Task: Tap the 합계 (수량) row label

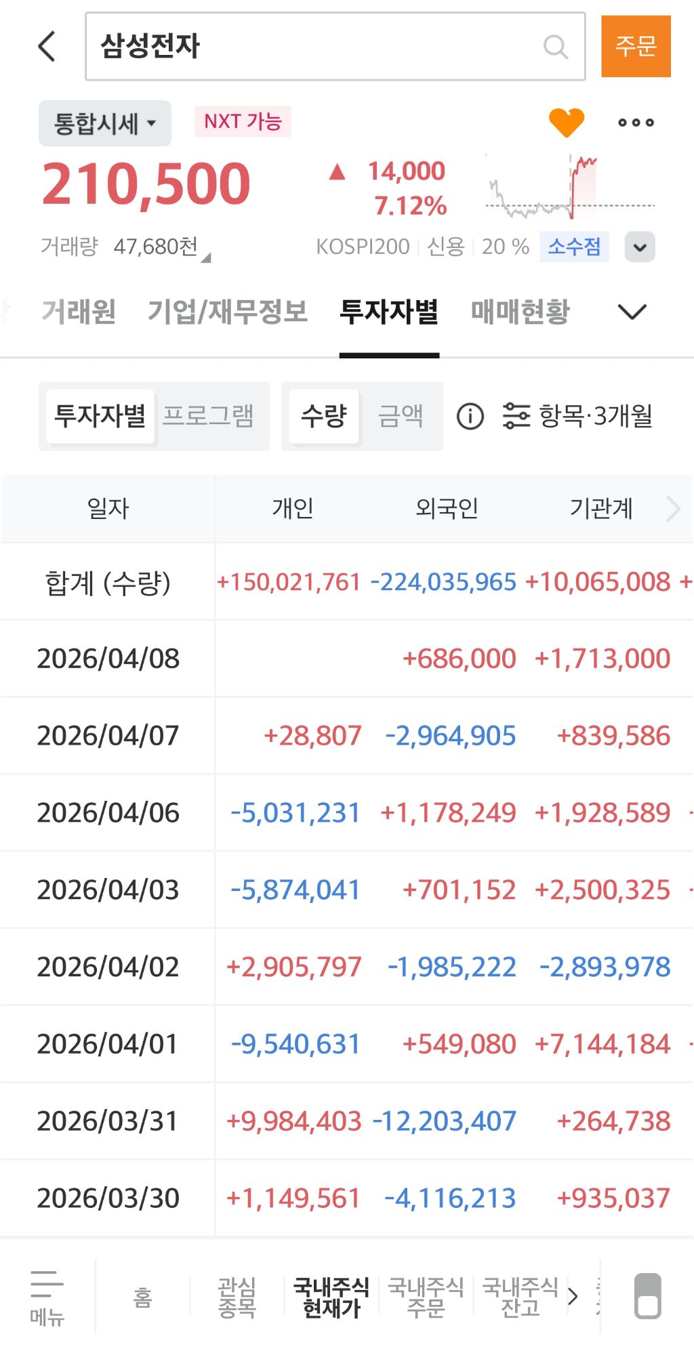Action: [108, 583]
